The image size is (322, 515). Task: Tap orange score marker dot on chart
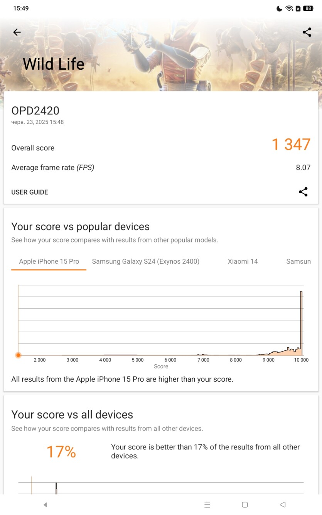pyautogui.click(x=18, y=355)
